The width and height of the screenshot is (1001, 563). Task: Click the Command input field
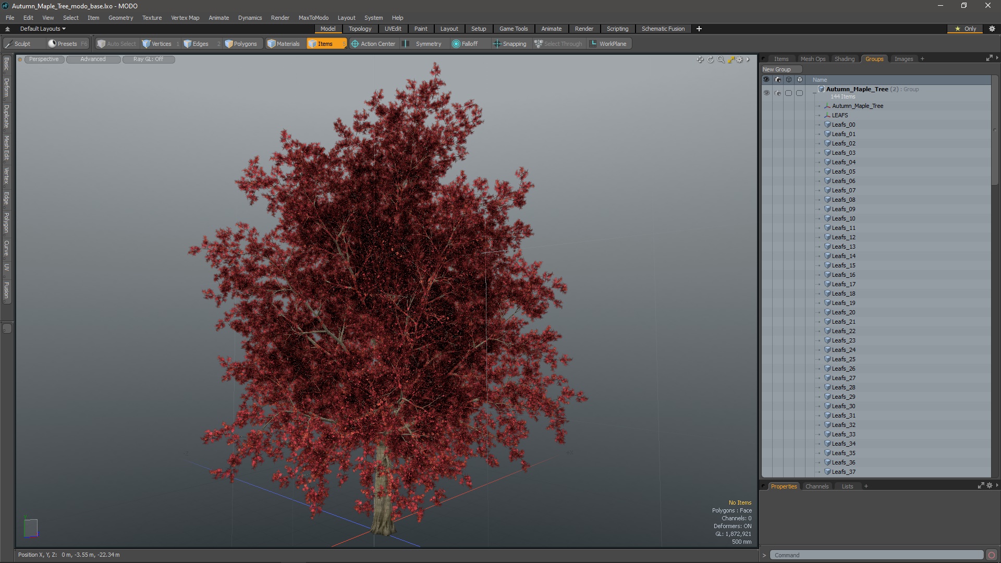point(876,555)
